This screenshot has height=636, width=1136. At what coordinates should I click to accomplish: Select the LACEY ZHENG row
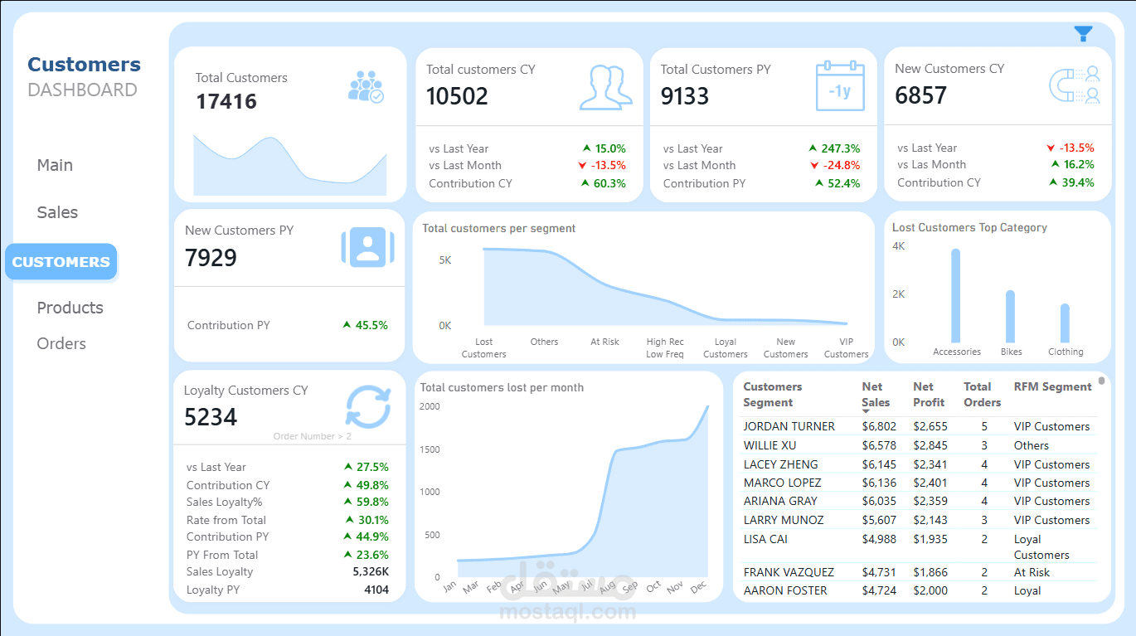point(918,464)
